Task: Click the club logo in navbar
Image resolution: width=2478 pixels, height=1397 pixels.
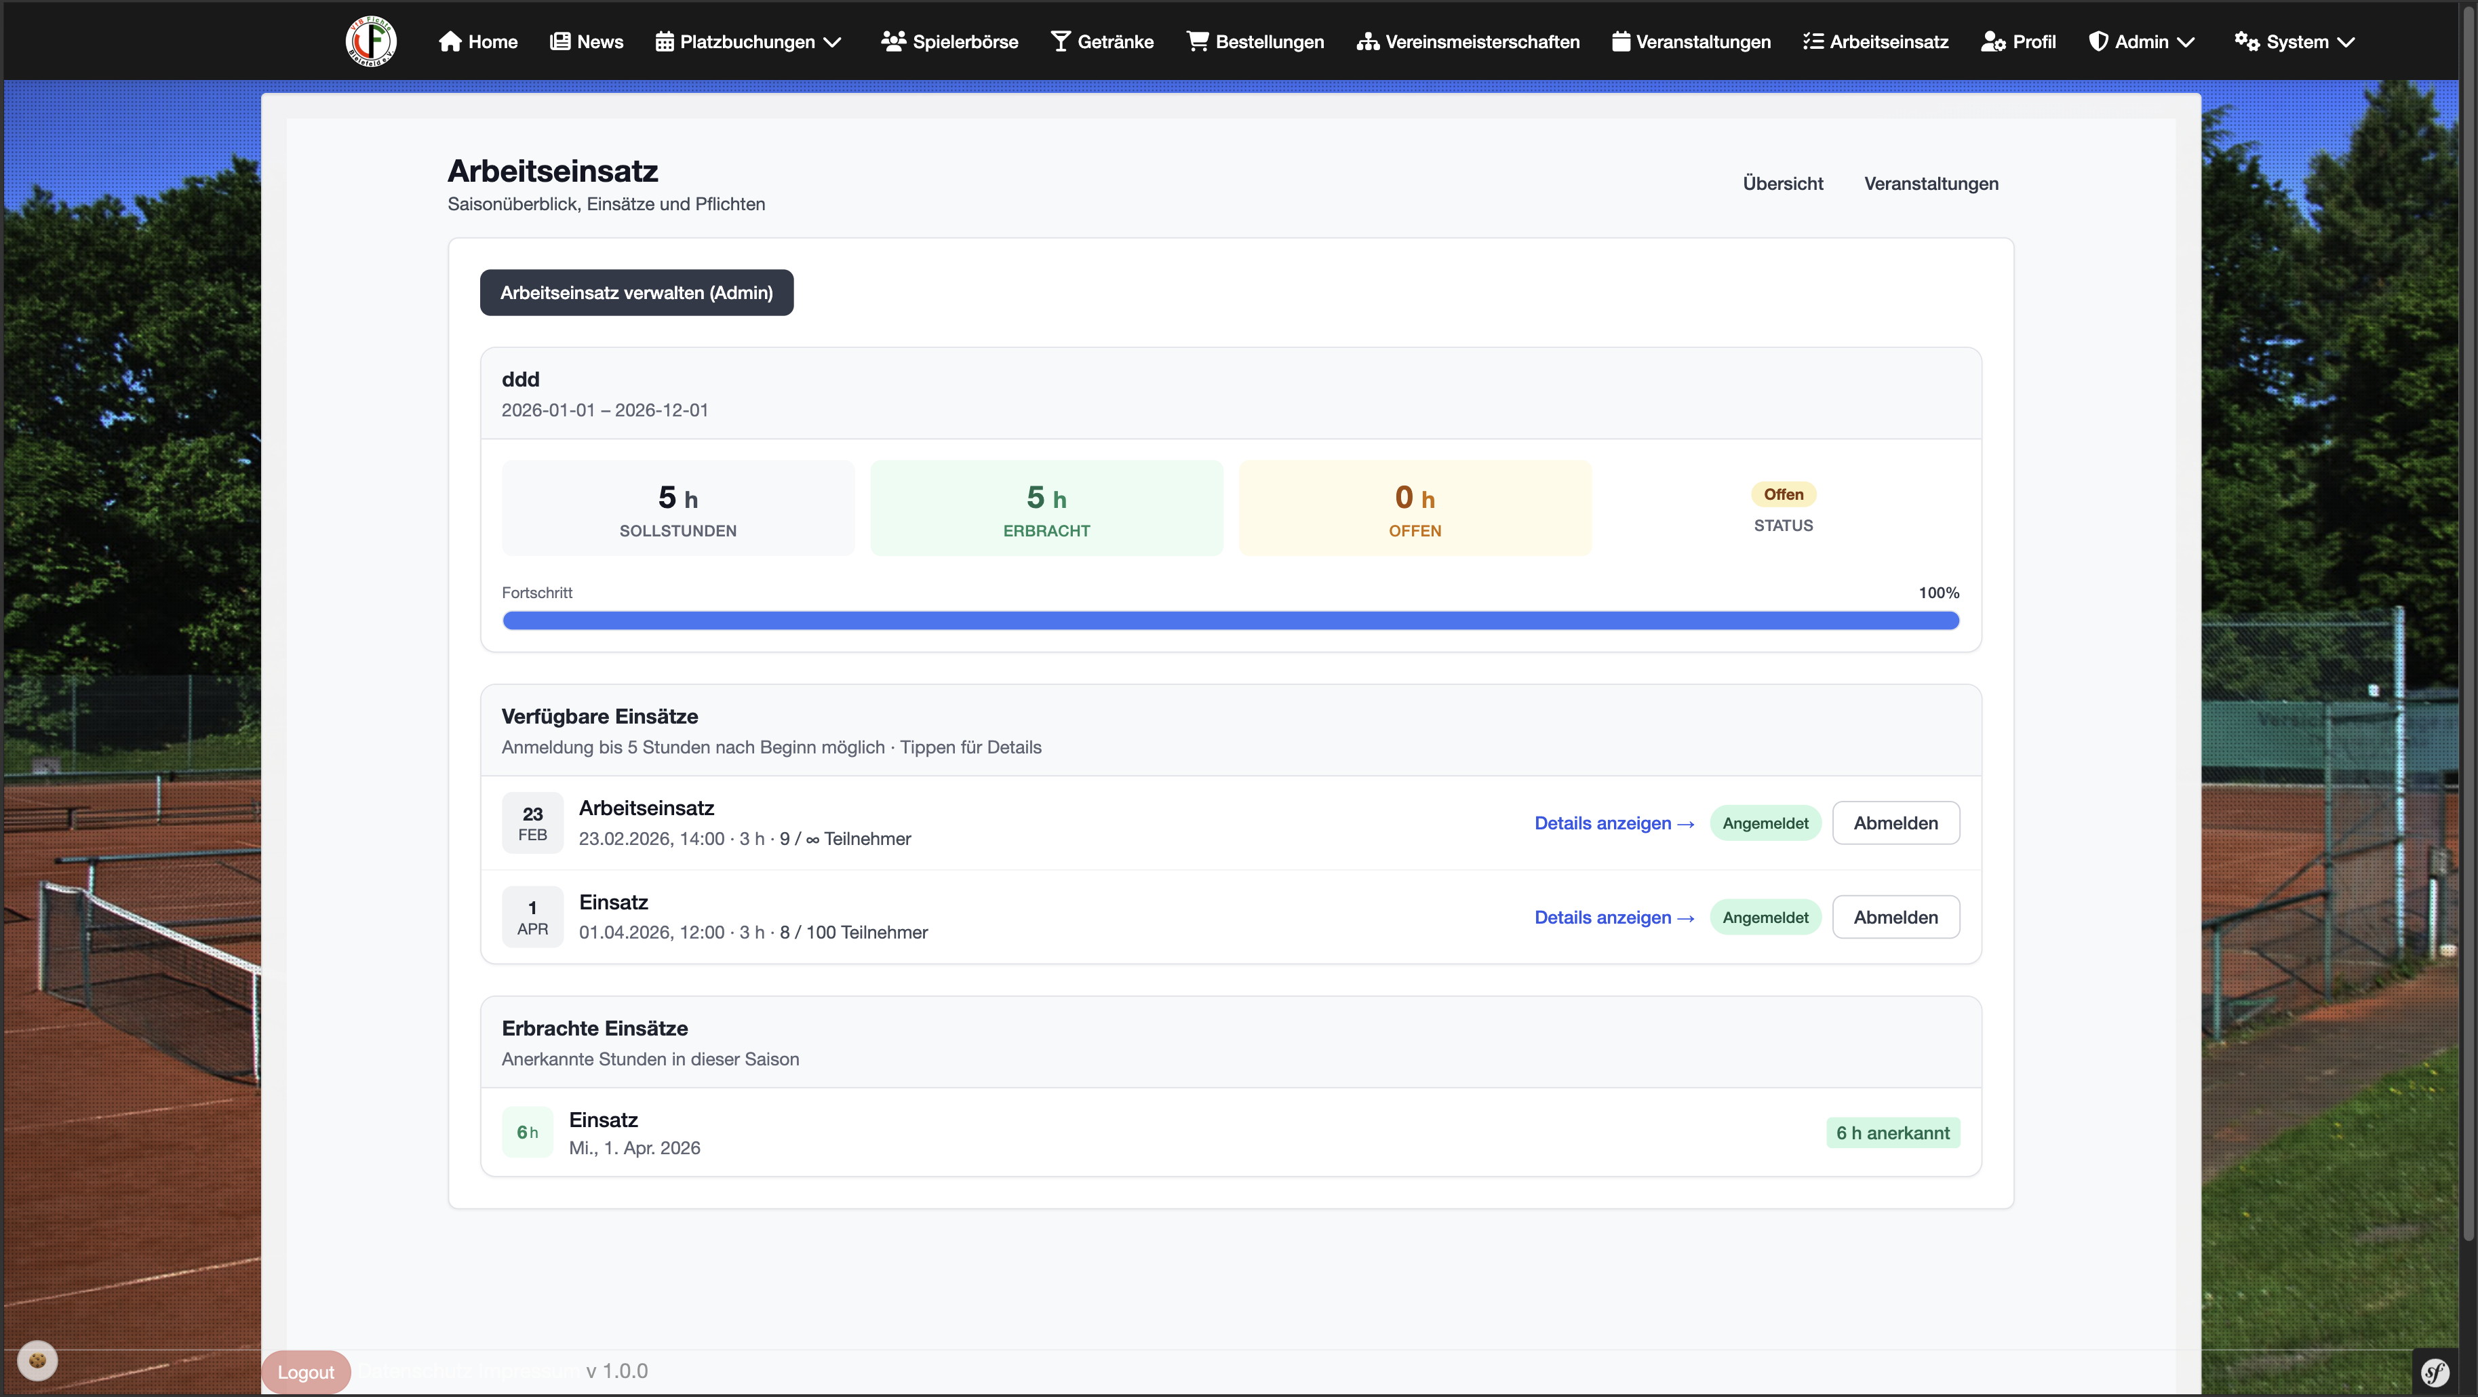Action: click(x=370, y=41)
